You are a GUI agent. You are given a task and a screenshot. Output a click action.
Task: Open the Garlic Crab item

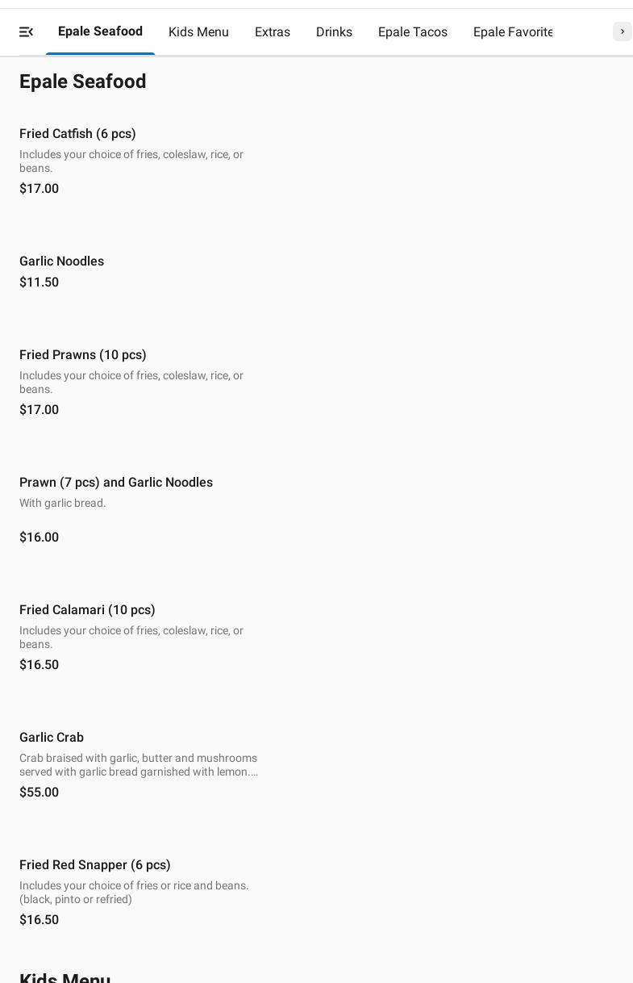click(52, 738)
